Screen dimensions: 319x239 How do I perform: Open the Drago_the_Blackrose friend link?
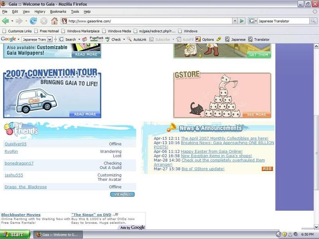[26, 187]
